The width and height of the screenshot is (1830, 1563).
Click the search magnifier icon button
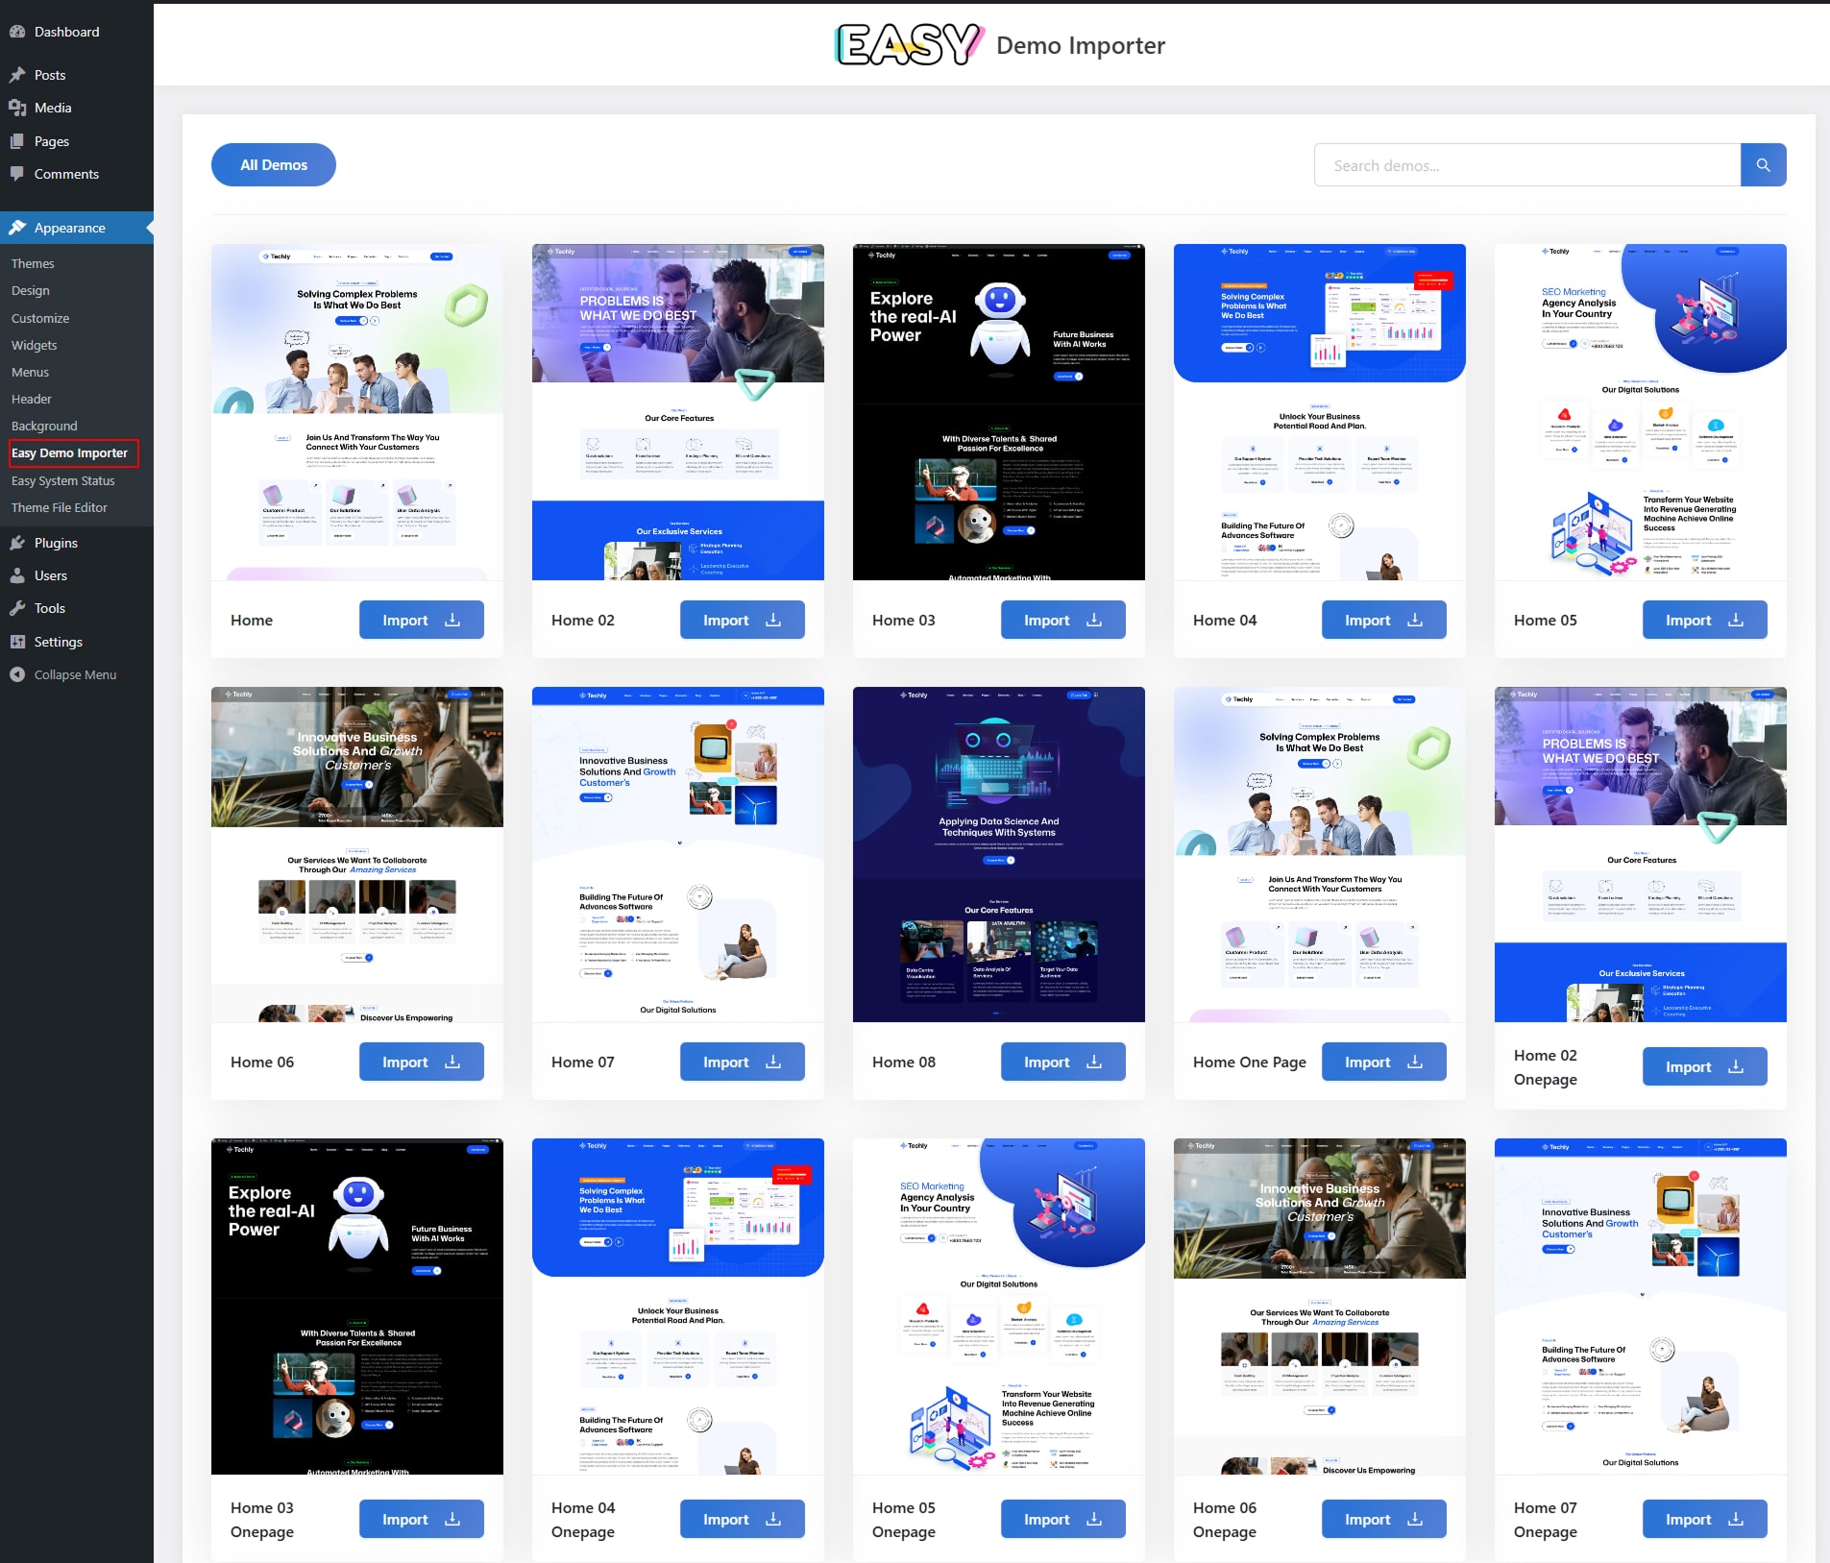click(1763, 165)
